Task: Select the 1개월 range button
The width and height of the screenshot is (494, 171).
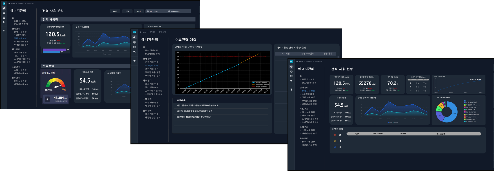Action: pyautogui.click(x=139, y=11)
